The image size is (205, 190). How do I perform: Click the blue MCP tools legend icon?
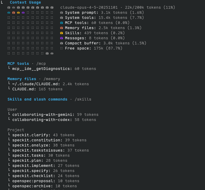[x=61, y=23]
